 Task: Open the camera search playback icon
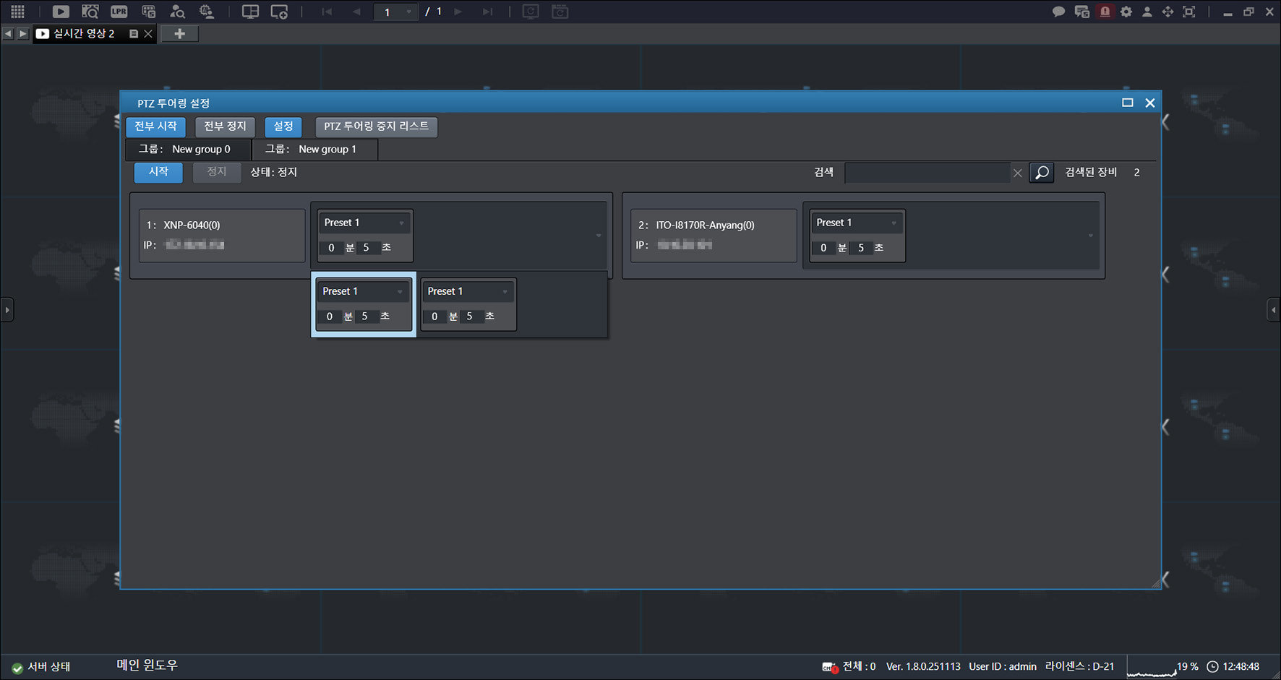tap(90, 12)
